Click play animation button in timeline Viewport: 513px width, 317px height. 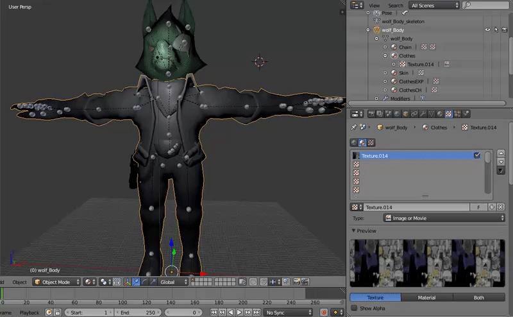[239, 313]
